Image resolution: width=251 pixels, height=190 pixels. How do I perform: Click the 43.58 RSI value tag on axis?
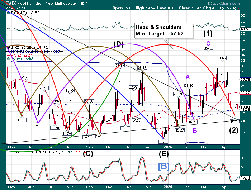tap(245, 29)
